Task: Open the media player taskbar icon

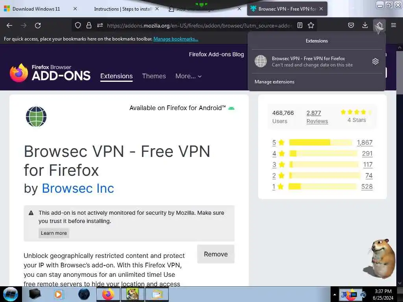Action: [58, 294]
